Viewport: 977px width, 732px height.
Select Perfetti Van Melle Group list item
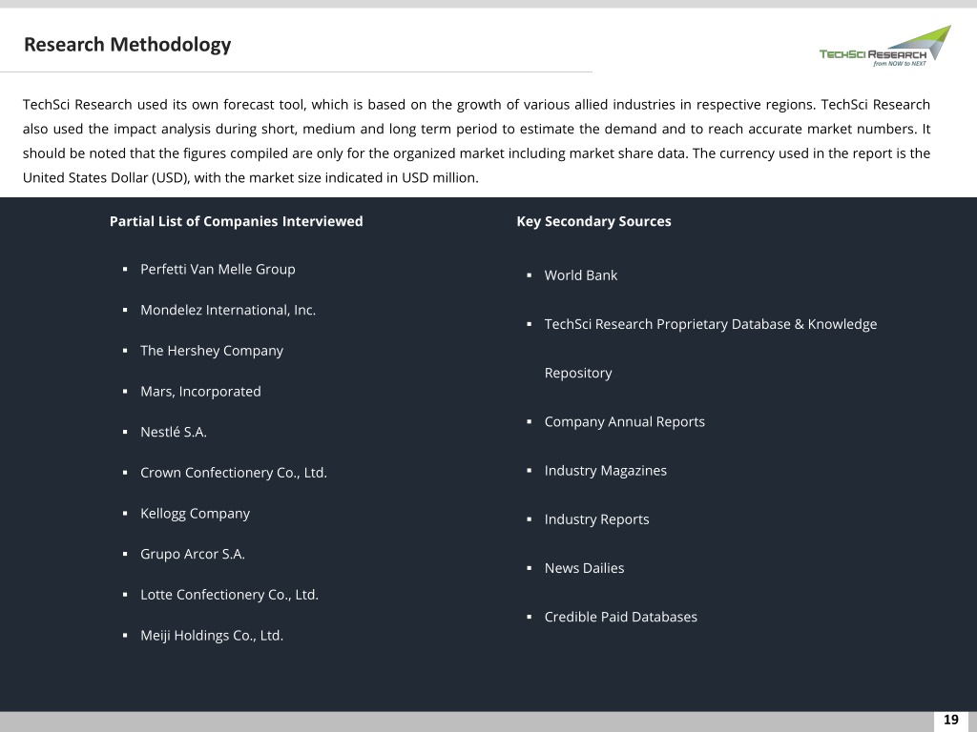click(x=218, y=270)
